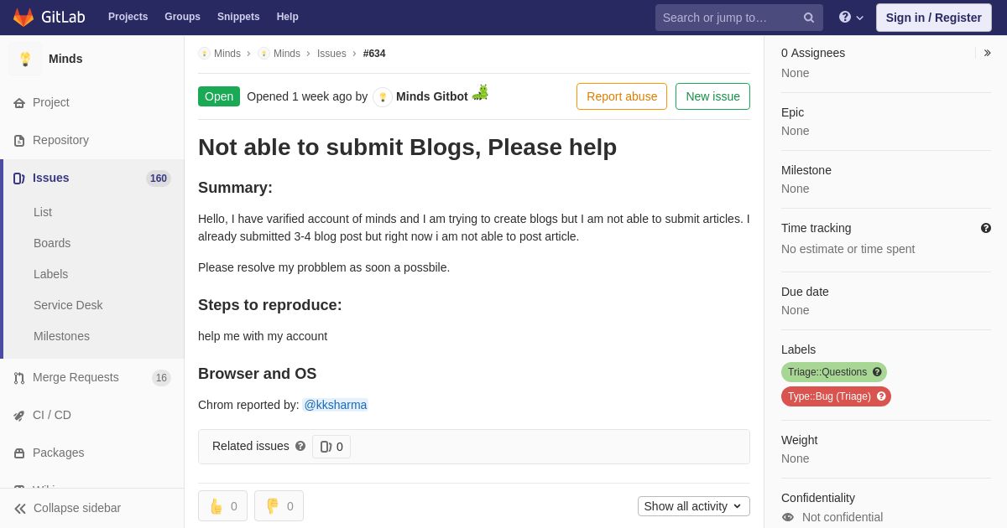
Task: Open the @kksharma user mention link
Action: coord(336,405)
